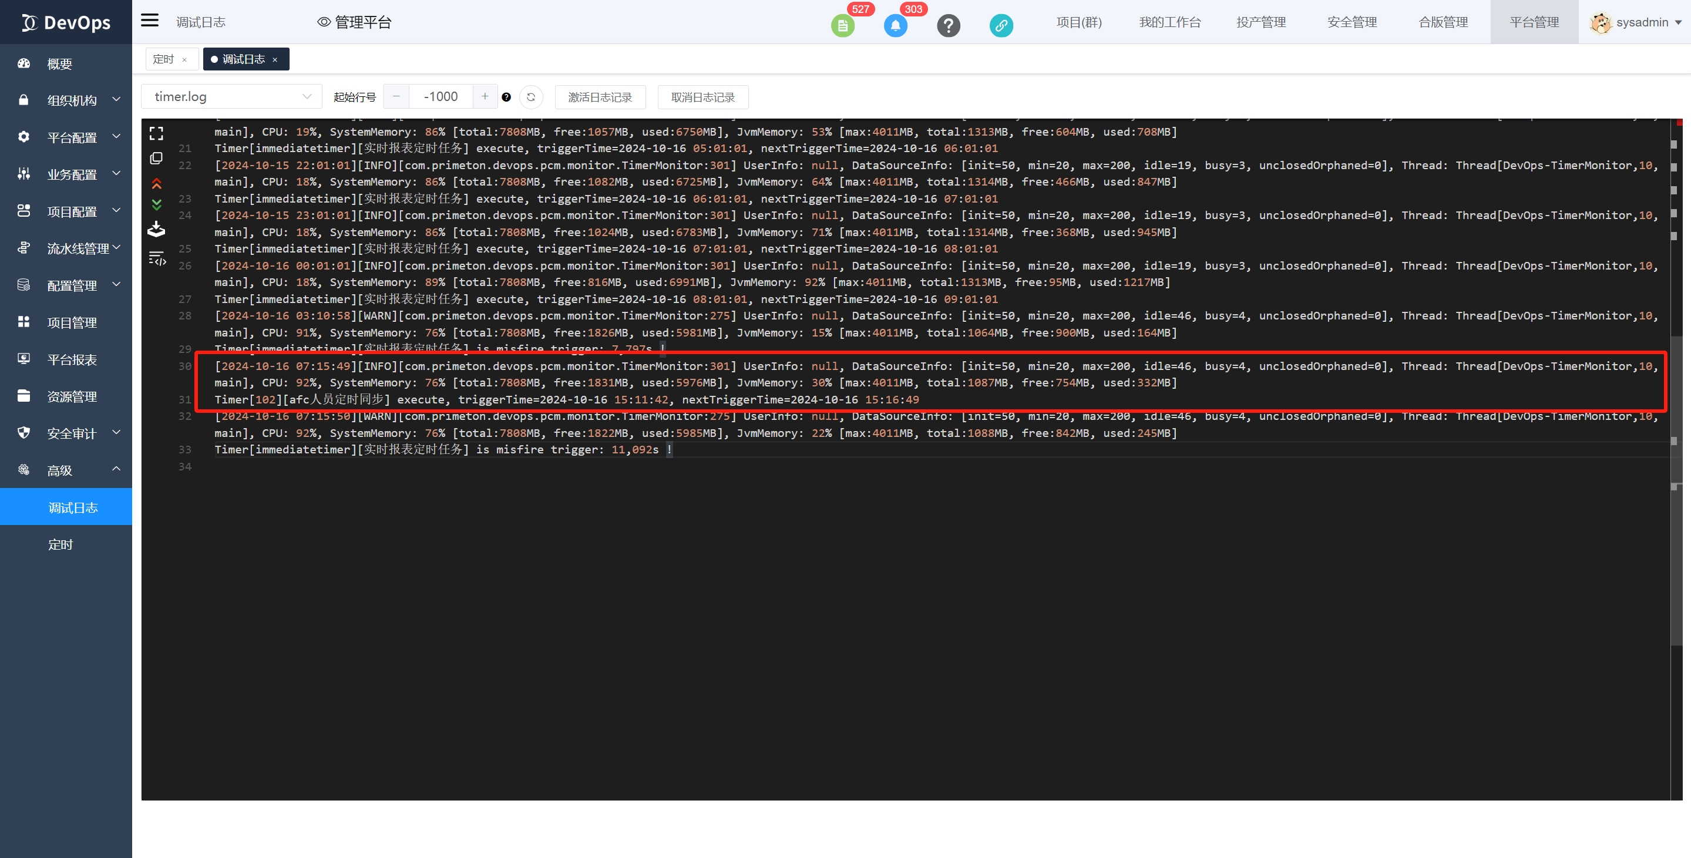Click the copy log content icon

[x=156, y=158]
